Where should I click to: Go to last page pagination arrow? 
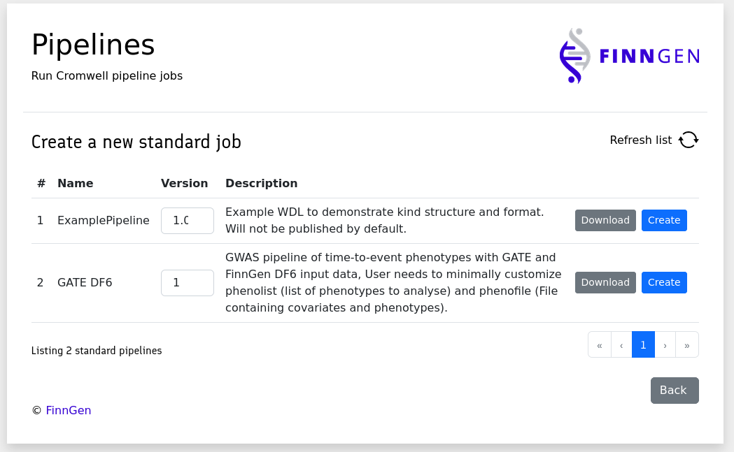click(687, 344)
